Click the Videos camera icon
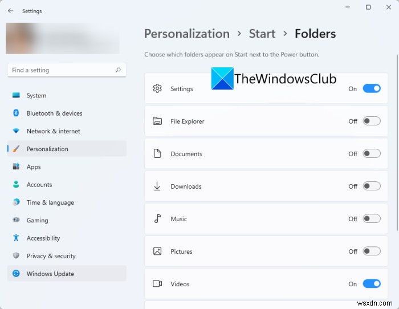Screen dimensions: 399x309 click(x=157, y=283)
